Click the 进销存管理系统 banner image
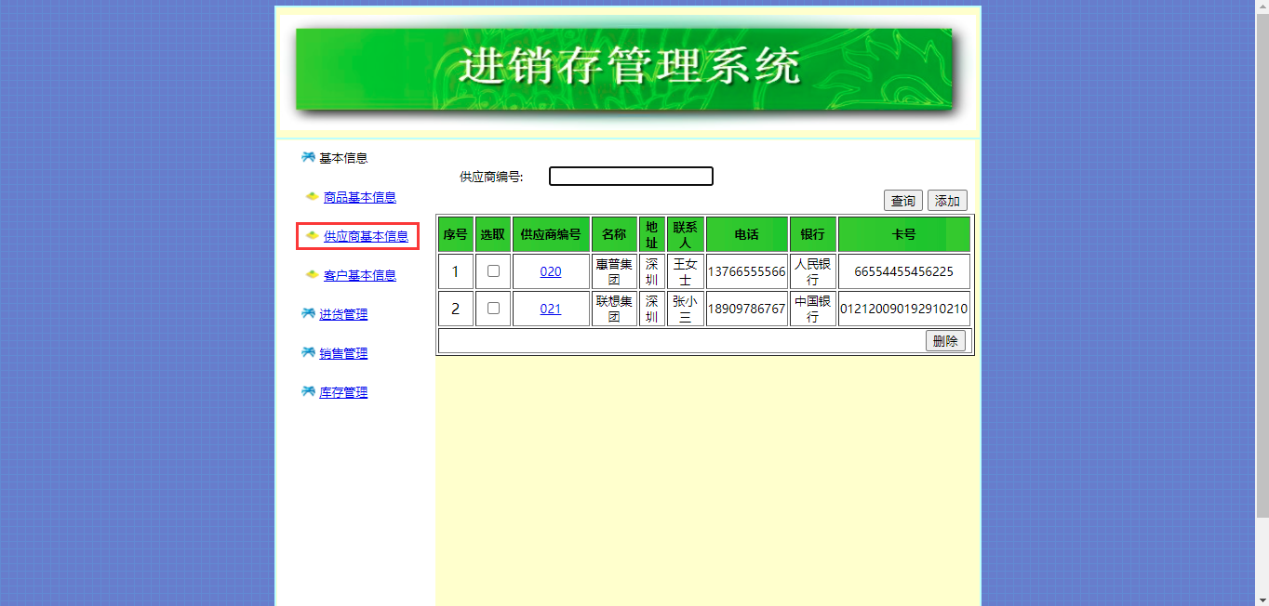 pyautogui.click(x=625, y=70)
